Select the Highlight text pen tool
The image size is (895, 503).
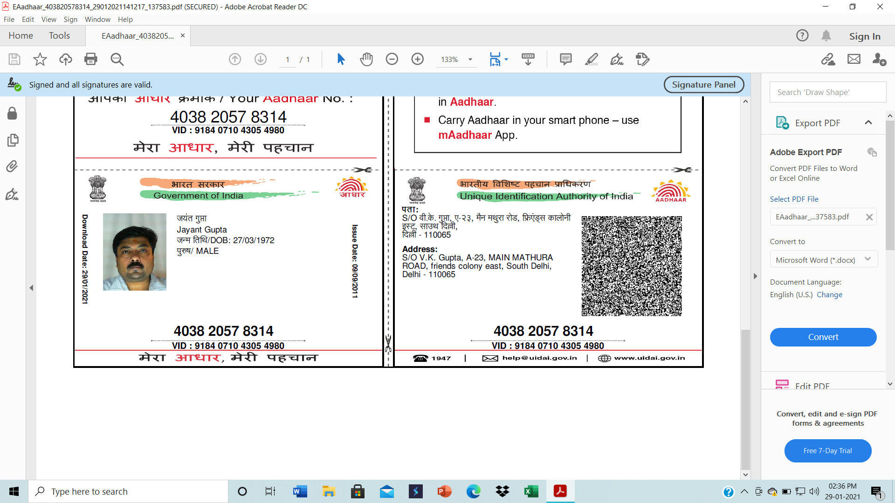[x=592, y=59]
